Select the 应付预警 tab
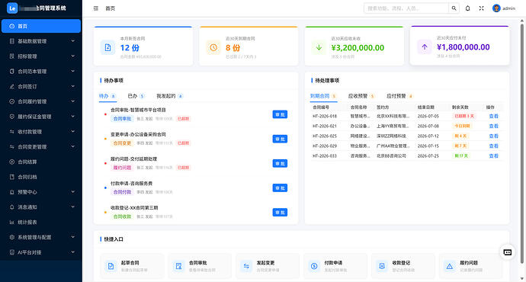 pos(399,96)
